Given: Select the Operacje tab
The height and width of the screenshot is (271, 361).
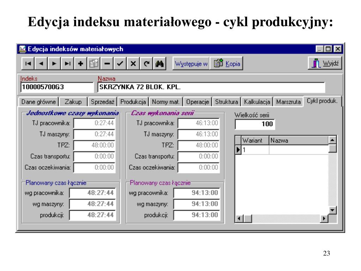Looking at the screenshot, I should [x=197, y=102].
